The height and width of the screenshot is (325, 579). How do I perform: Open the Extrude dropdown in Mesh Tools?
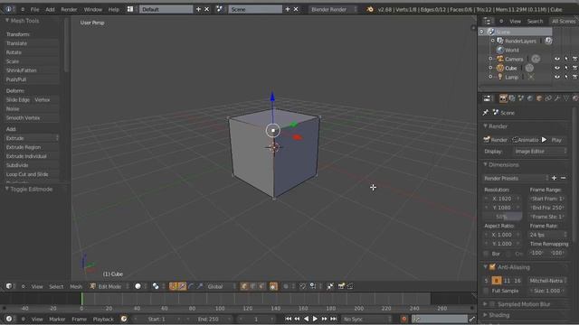coord(32,138)
